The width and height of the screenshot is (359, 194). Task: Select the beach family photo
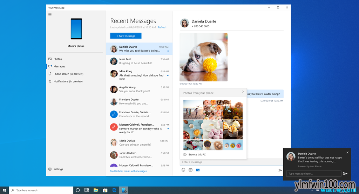(x=193, y=110)
